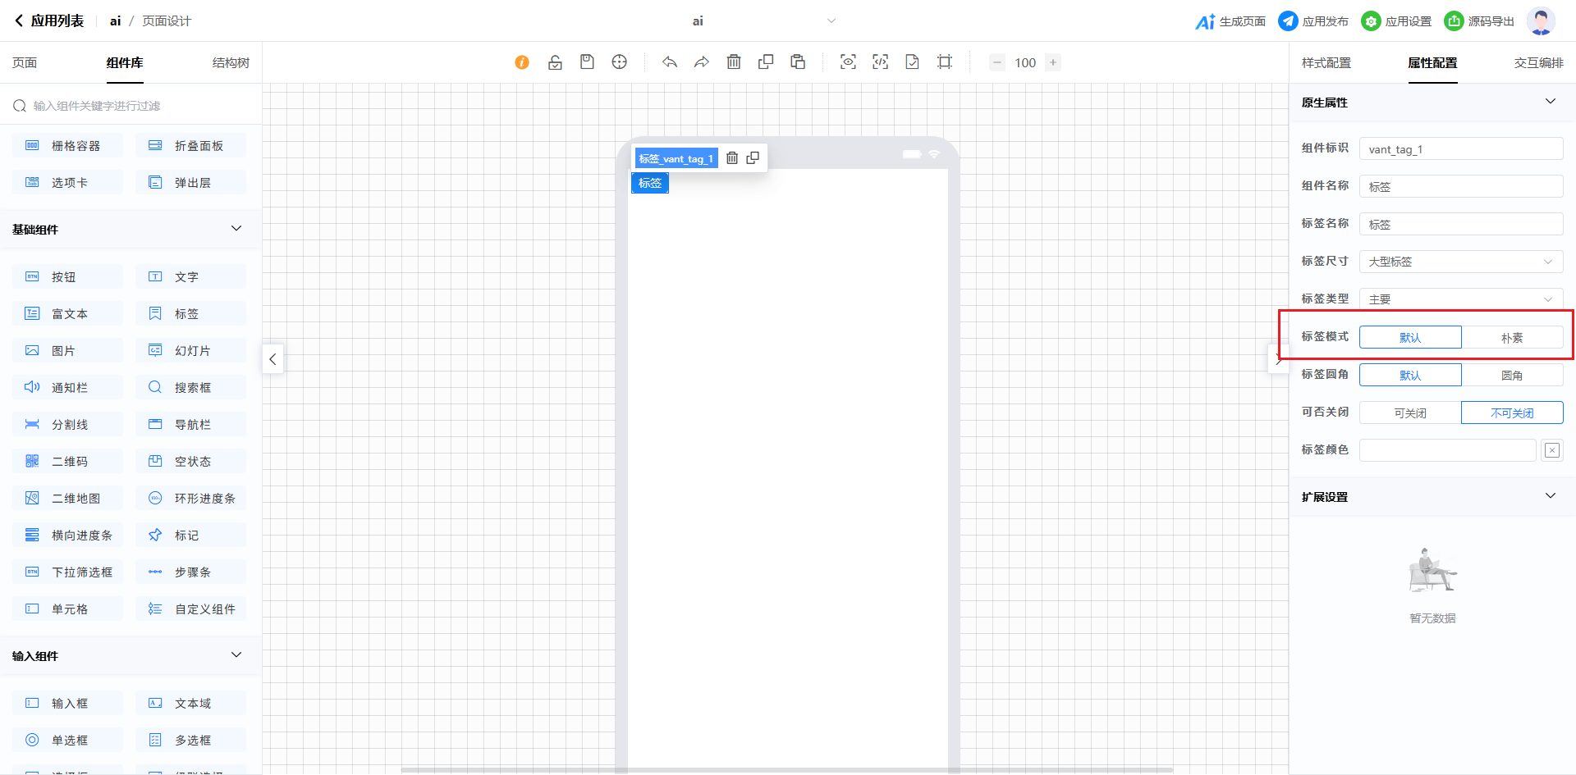
Task: Click the 标签颜色 color field
Action: [x=1447, y=450]
